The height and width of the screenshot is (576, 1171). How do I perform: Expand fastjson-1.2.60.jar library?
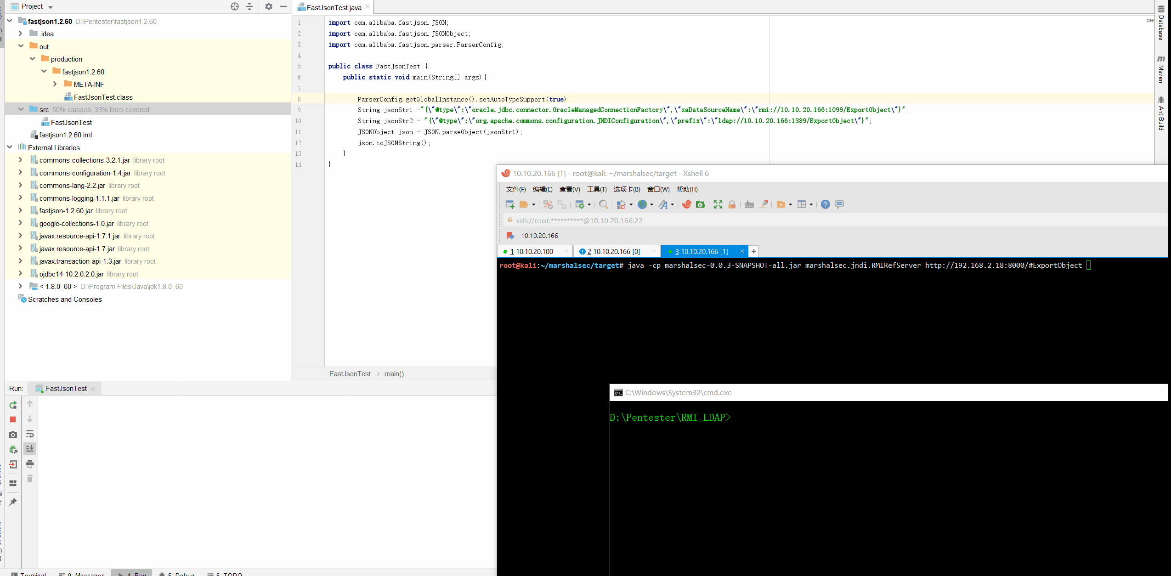20,210
